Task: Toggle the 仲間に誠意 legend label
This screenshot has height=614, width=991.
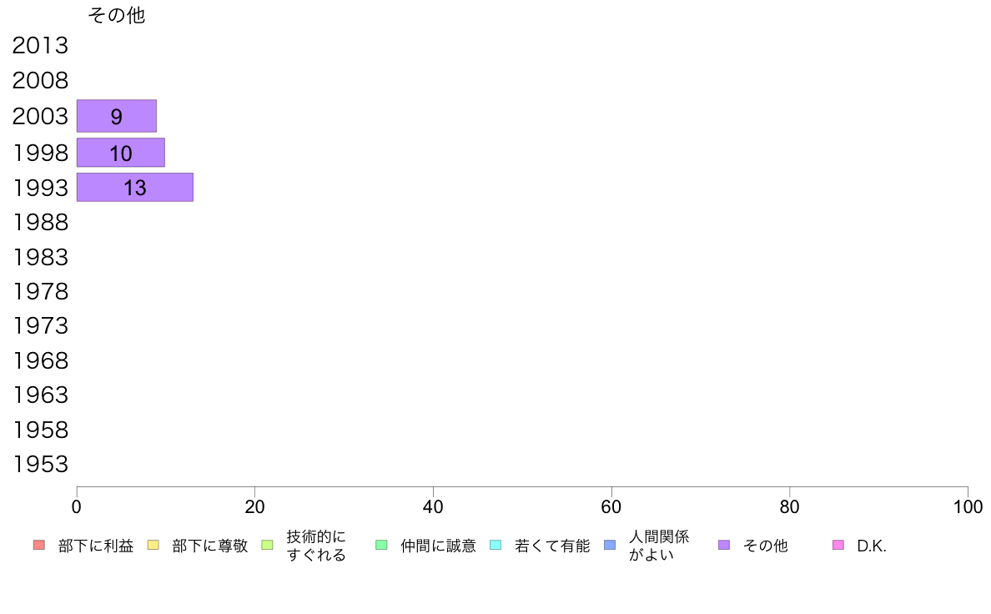Action: 438,546
